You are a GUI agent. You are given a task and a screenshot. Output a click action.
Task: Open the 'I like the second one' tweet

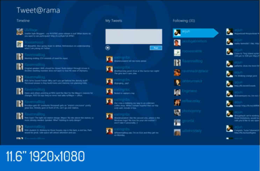click(x=133, y=119)
